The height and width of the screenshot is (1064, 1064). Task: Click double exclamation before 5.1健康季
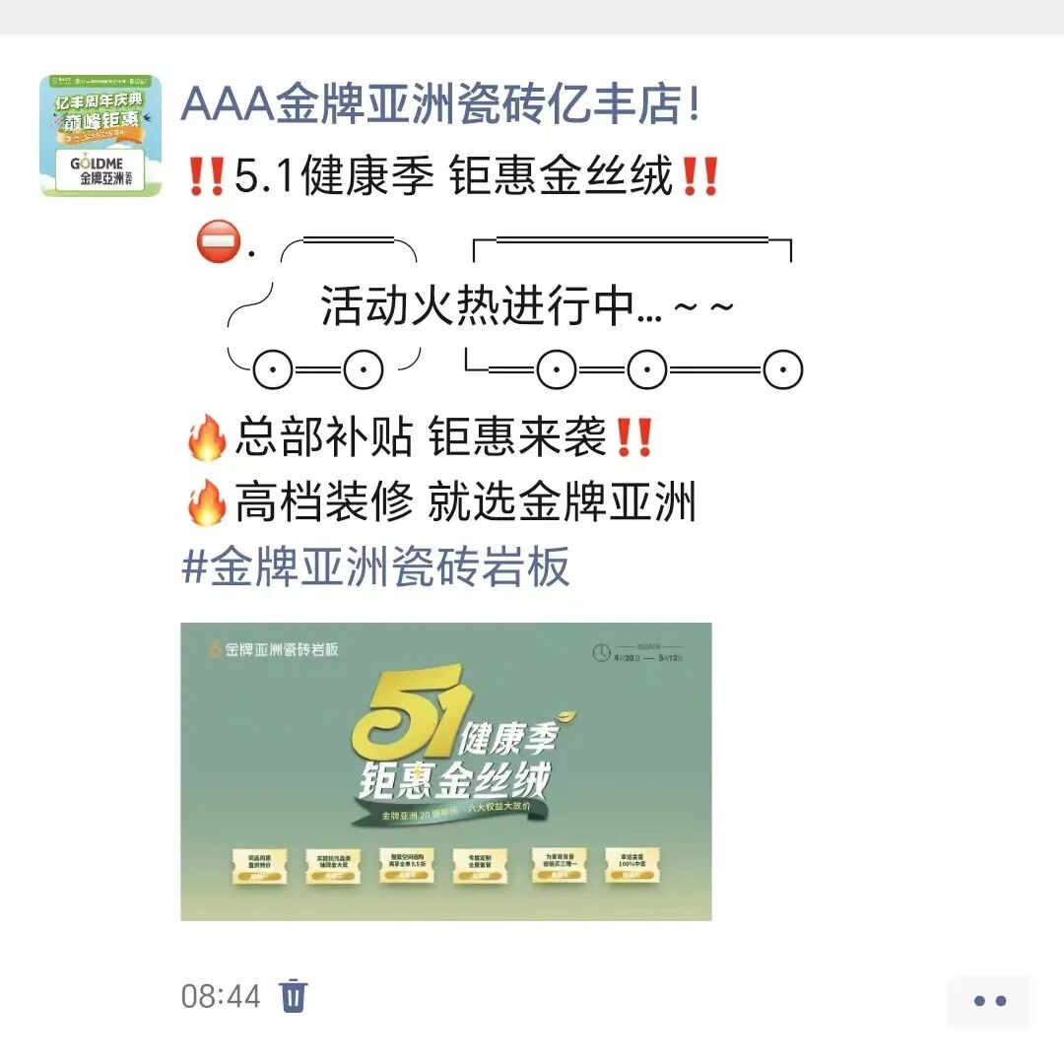pos(206,175)
